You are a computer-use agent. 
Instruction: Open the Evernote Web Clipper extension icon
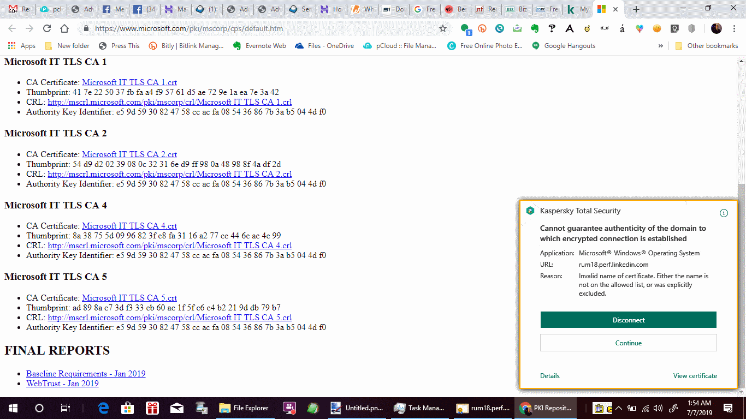pos(535,28)
